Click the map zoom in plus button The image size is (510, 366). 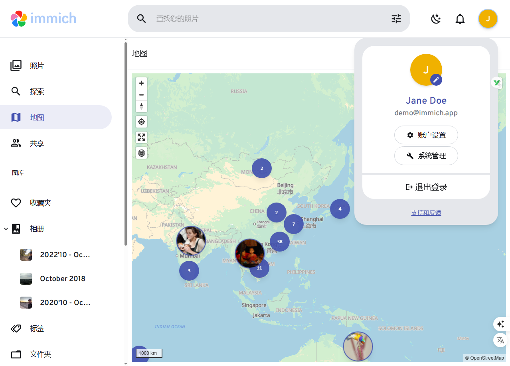coord(141,83)
